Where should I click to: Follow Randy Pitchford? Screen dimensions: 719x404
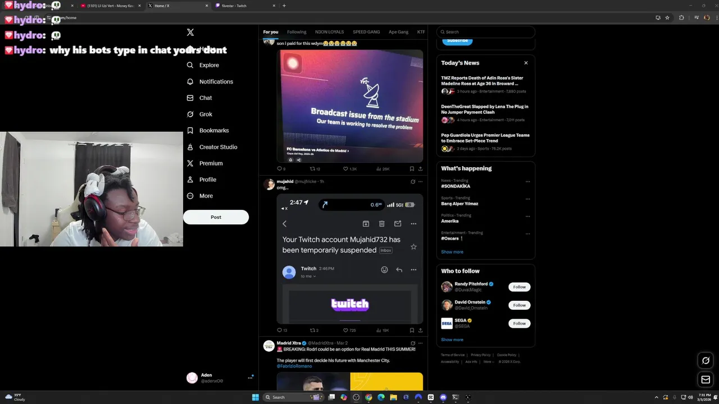pyautogui.click(x=520, y=287)
